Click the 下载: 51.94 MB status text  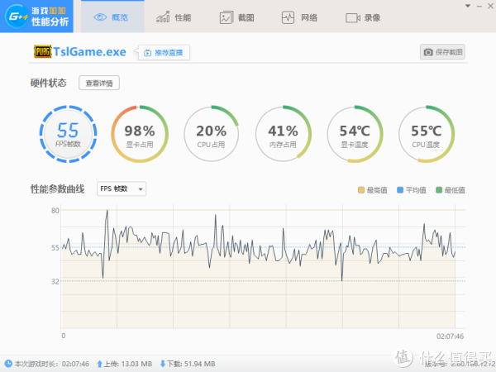click(191, 364)
